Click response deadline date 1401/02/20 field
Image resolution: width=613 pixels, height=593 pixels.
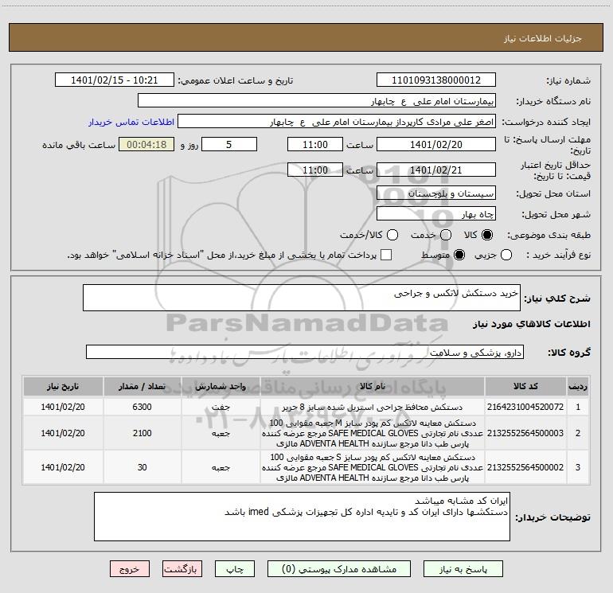click(x=436, y=144)
